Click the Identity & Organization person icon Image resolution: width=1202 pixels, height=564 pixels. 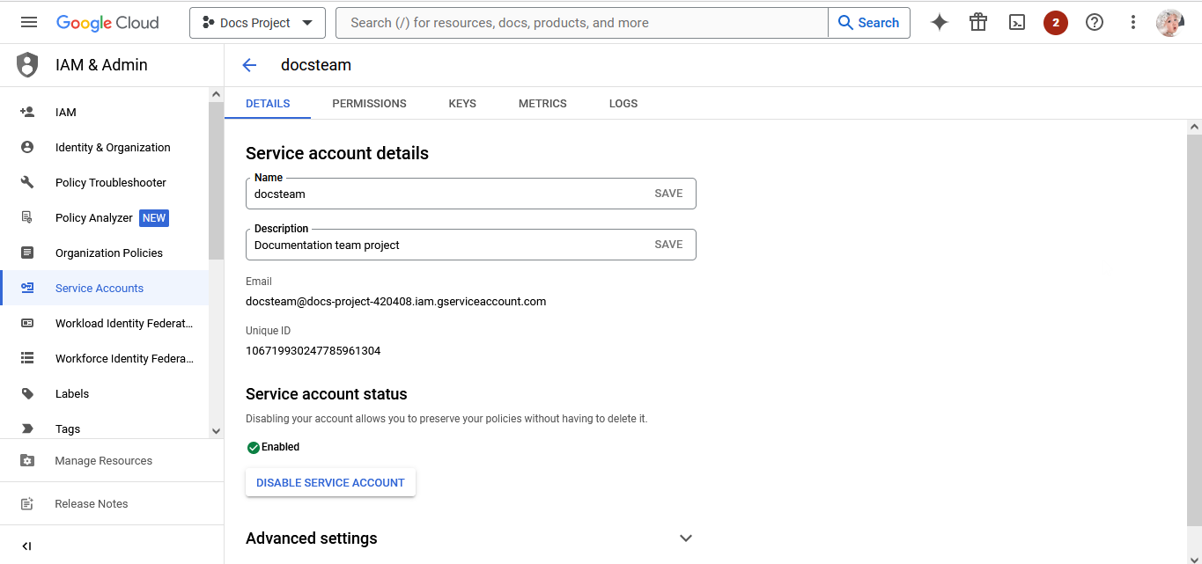coord(27,147)
